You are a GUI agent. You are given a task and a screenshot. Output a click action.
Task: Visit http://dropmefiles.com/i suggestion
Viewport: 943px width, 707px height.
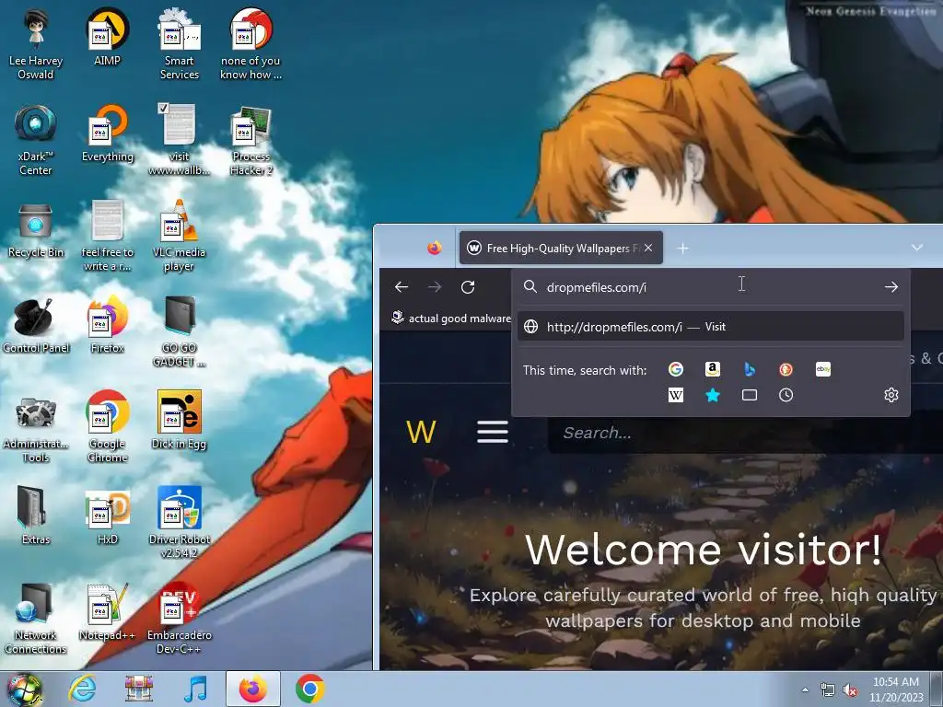tap(711, 327)
